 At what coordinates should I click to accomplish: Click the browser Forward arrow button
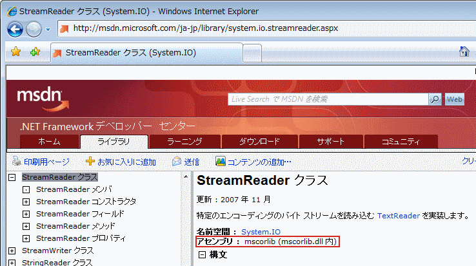(34, 30)
